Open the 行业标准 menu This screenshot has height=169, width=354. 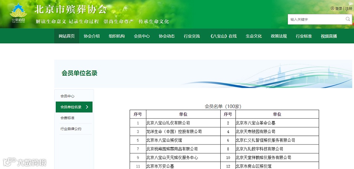(x=304, y=36)
